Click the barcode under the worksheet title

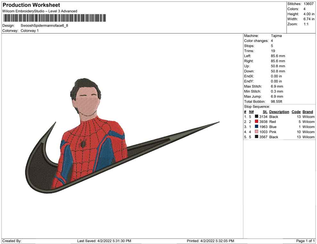(x=54, y=18)
